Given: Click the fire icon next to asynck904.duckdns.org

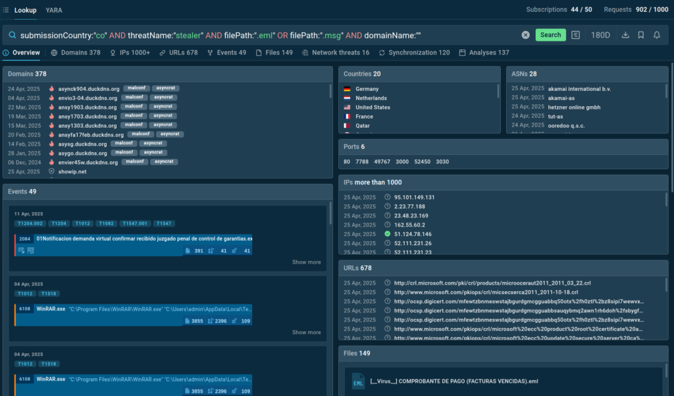Looking at the screenshot, I should coord(51,88).
